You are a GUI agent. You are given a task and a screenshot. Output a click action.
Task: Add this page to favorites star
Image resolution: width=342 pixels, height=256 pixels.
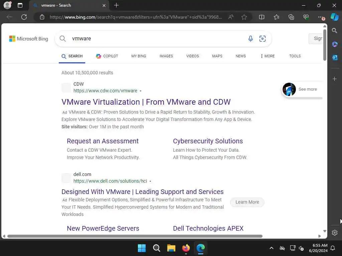[x=244, y=17]
